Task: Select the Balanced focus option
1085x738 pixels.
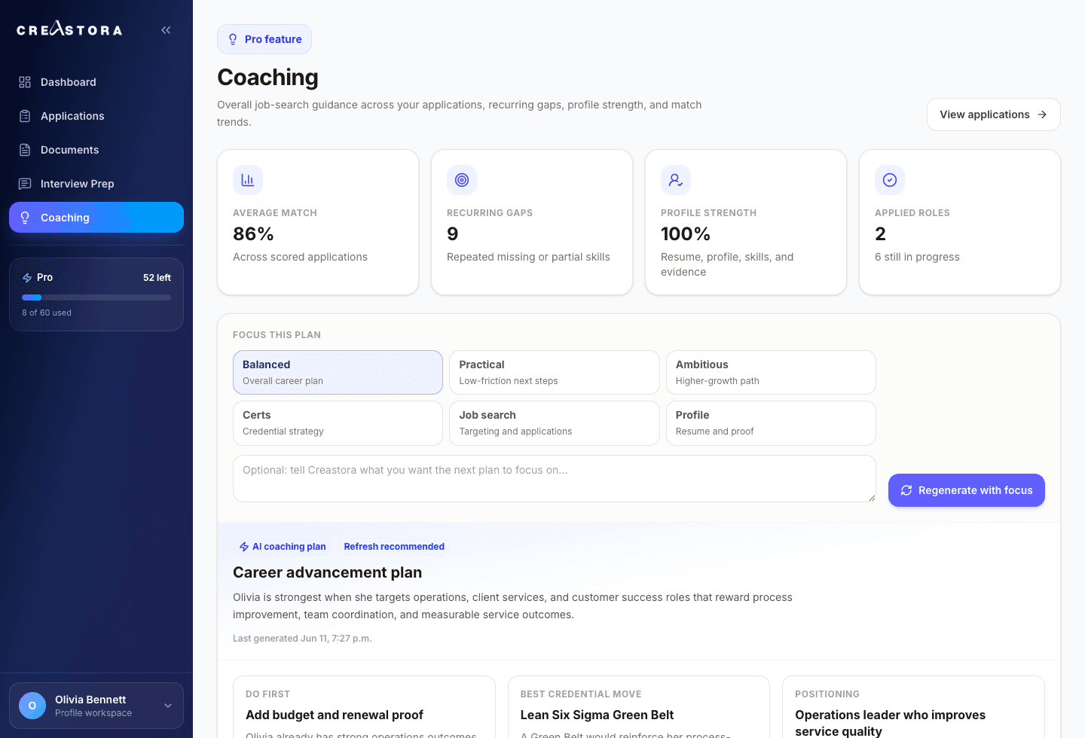Action: [x=338, y=372]
